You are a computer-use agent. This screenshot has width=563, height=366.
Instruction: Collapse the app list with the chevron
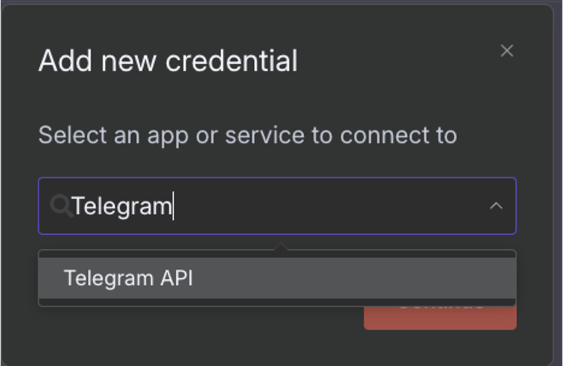496,206
